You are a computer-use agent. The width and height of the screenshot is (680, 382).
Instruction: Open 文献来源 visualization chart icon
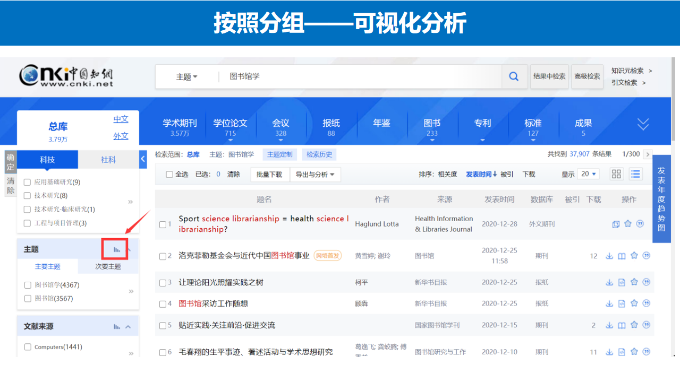click(117, 327)
